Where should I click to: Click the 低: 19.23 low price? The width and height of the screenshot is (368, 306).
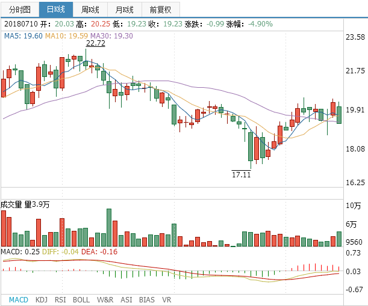pos(129,24)
